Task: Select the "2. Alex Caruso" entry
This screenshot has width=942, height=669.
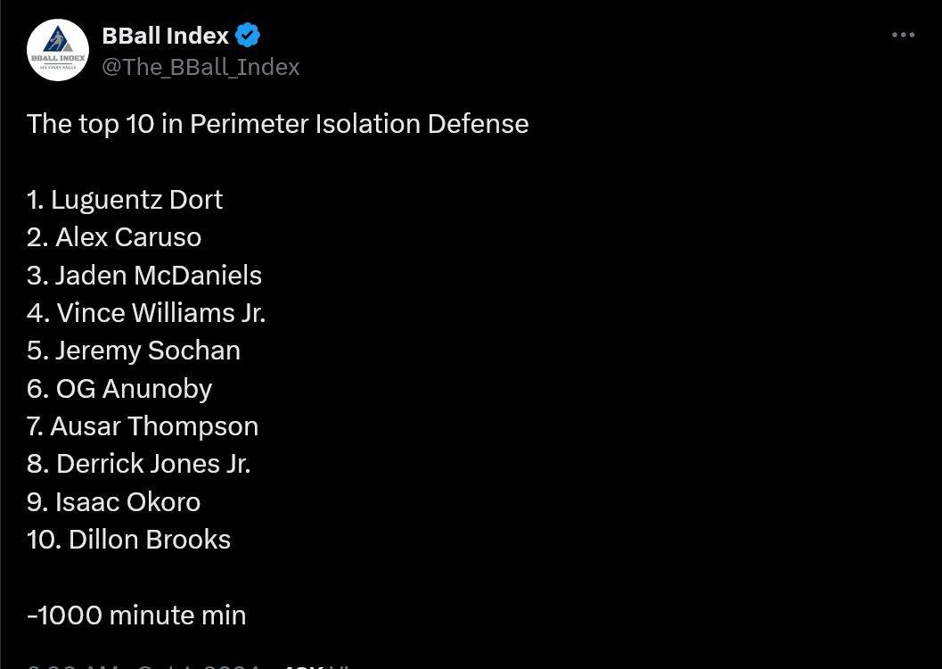Action: point(114,237)
